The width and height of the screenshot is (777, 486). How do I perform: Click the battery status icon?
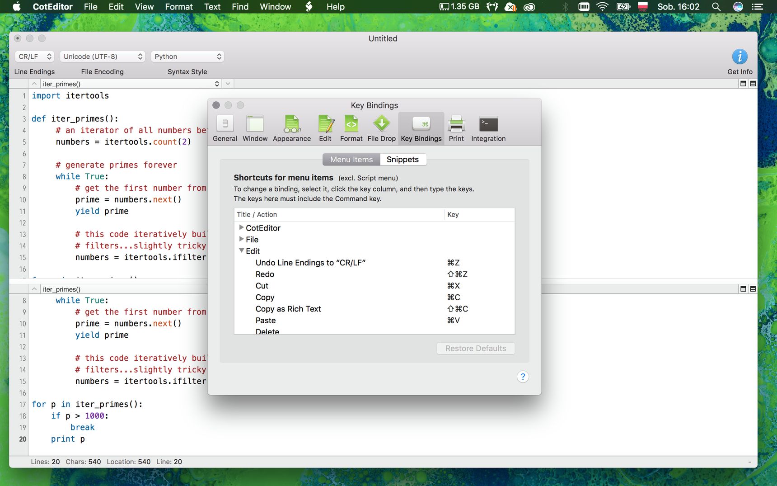coord(623,7)
